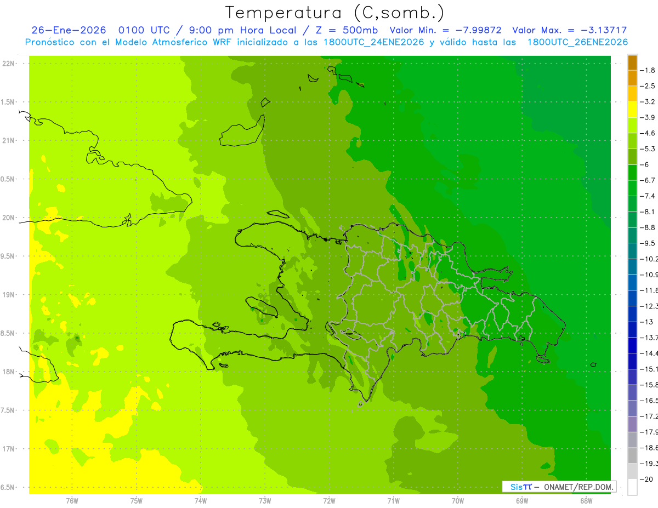Click the "-6" colorbar label
Viewport: 658px width, 508px height.
[x=645, y=164]
